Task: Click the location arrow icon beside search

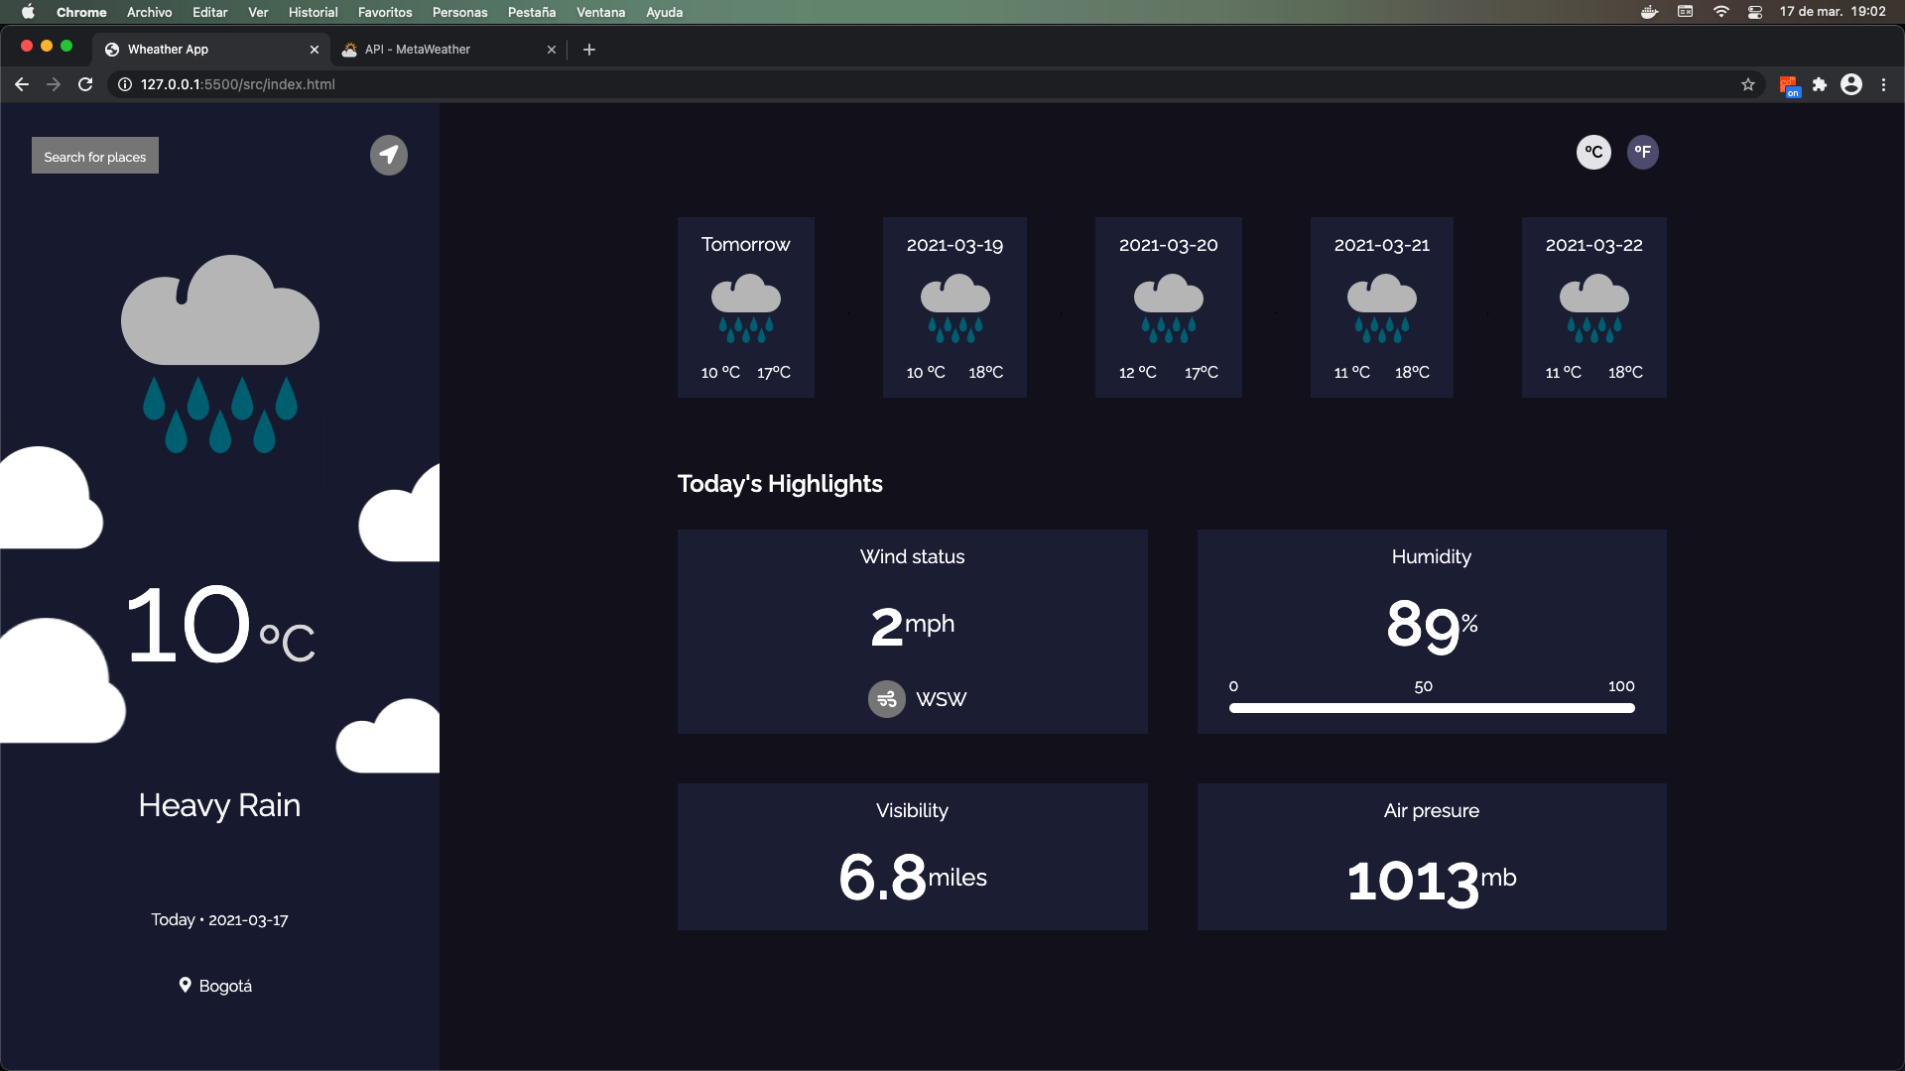Action: click(389, 155)
